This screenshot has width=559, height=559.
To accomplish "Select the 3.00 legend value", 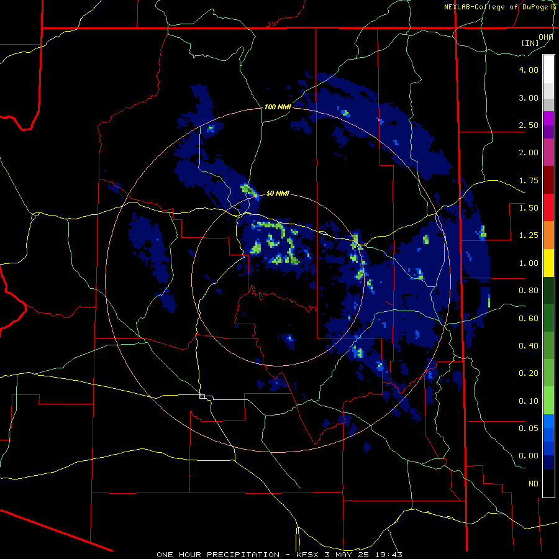I will click(x=529, y=98).
